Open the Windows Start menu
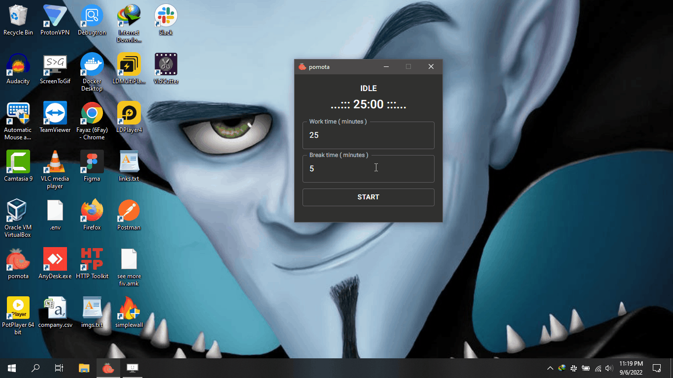Viewport: 673px width, 378px height. pos(12,368)
